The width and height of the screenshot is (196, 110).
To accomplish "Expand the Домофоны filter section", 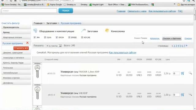I will [x=16, y=83].
